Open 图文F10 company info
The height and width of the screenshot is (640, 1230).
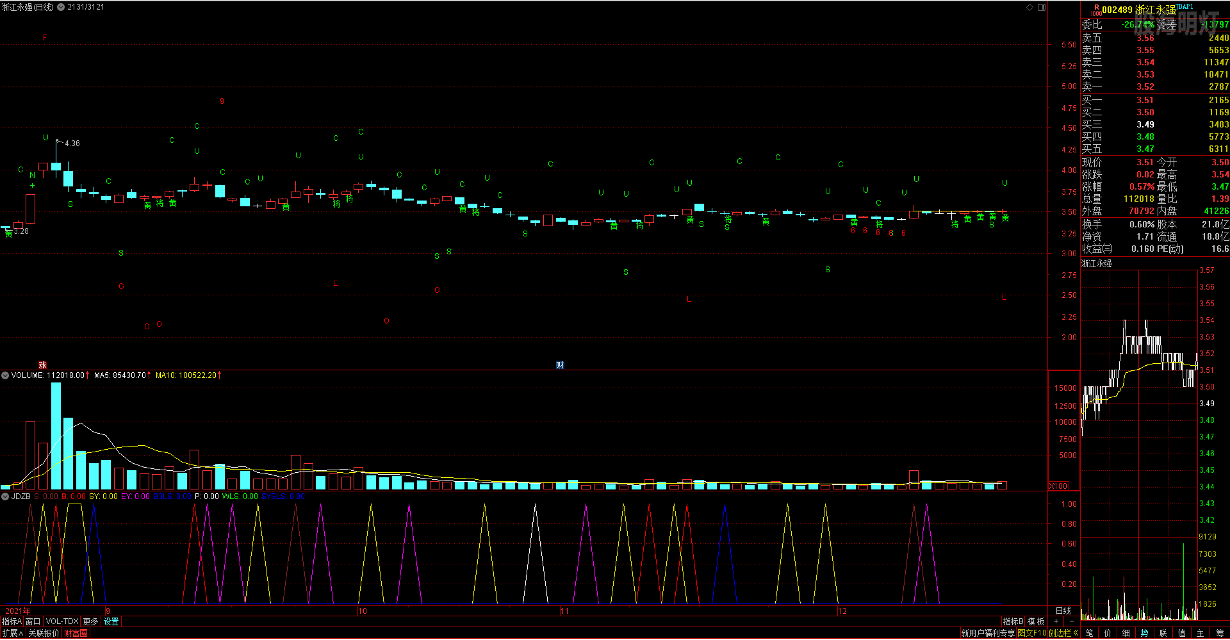[1032, 633]
